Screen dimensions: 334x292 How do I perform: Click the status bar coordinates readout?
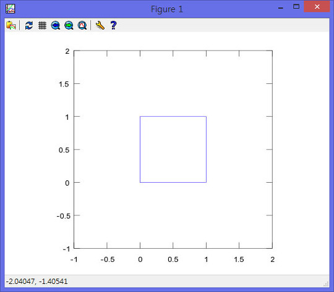[x=36, y=282]
